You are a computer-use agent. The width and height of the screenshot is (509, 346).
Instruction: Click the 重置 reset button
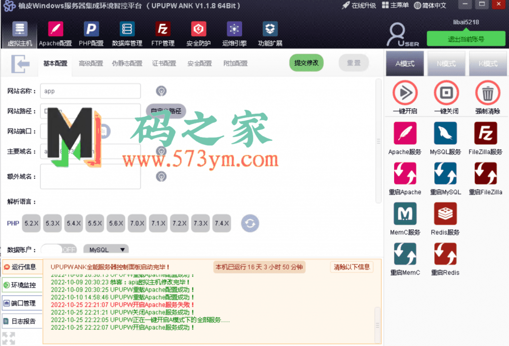(353, 63)
